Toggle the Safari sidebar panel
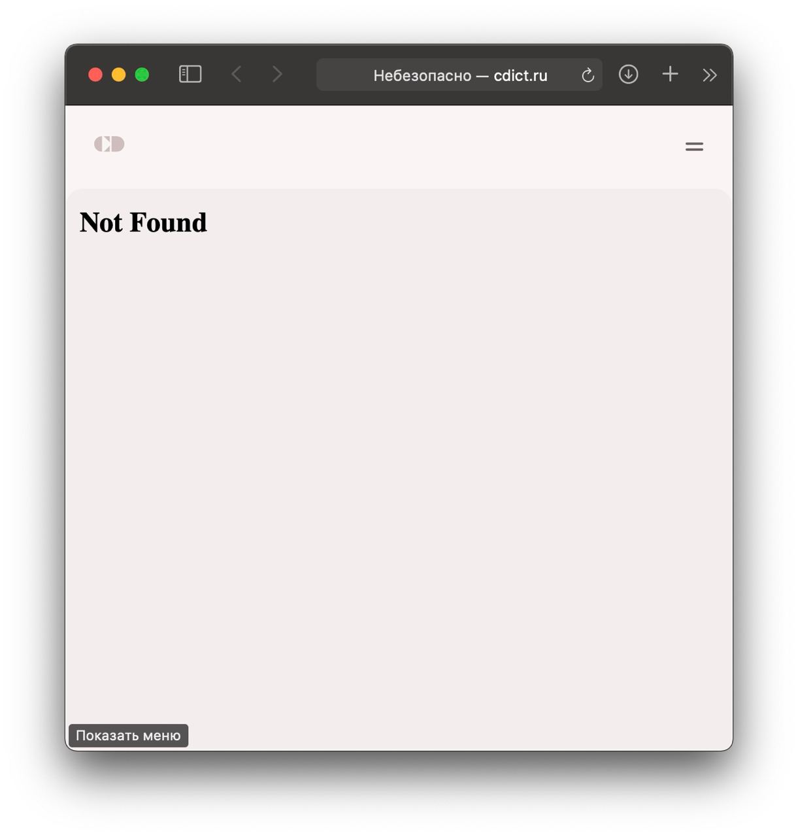 point(190,75)
